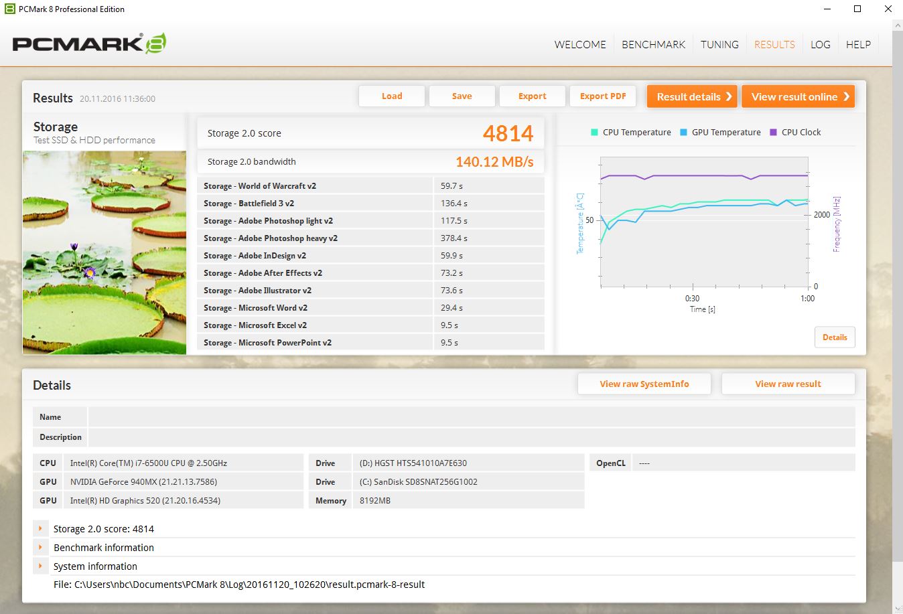Image resolution: width=903 pixels, height=614 pixels.
Task: Click the 140.12 MB/s bandwidth value
Action: [x=494, y=161]
